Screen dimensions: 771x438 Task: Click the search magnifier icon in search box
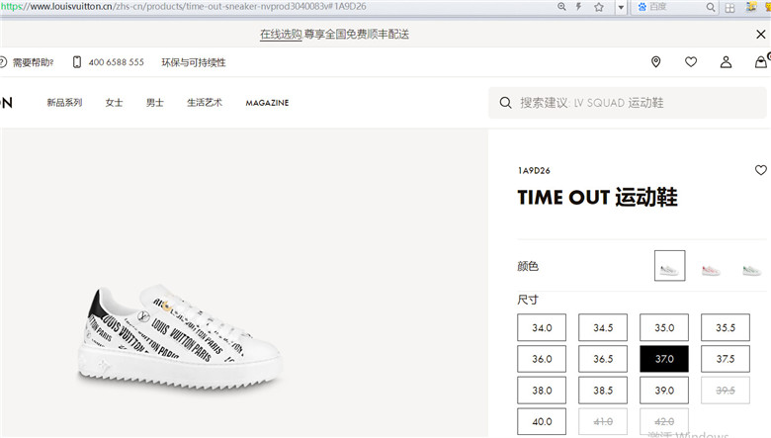pos(505,103)
